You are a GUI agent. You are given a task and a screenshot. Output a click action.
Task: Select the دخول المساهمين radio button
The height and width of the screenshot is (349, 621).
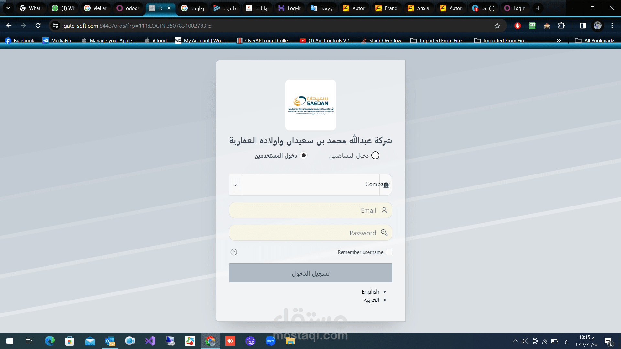point(375,155)
